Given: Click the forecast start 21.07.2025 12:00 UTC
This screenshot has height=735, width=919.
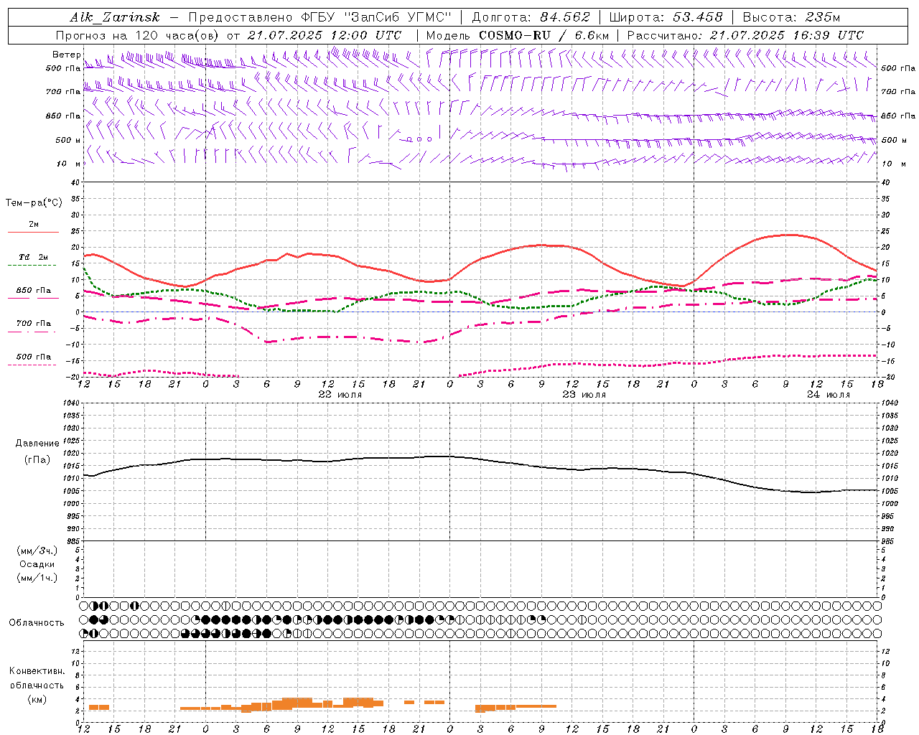Looking at the screenshot, I should [x=325, y=35].
